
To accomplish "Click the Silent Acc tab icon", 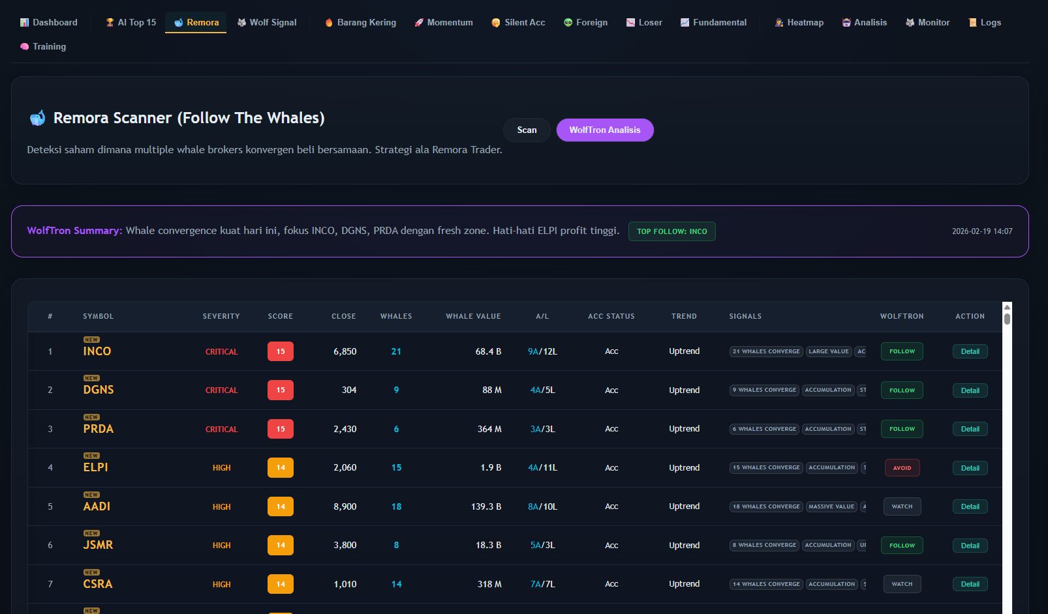I will 496,23.
